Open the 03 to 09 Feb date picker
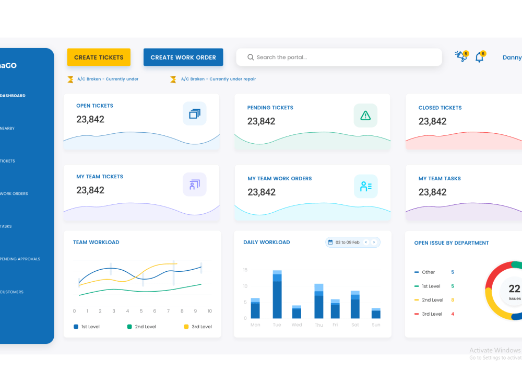 click(x=352, y=243)
